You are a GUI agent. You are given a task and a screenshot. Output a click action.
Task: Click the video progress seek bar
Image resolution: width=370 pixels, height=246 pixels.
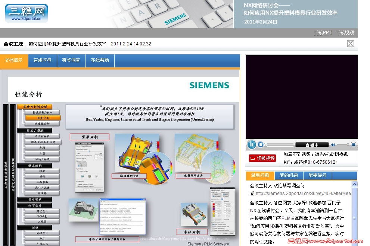pyautogui.click(x=279, y=145)
